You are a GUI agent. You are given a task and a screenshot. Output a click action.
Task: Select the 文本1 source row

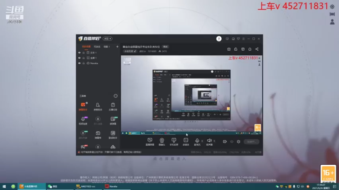tap(98, 52)
